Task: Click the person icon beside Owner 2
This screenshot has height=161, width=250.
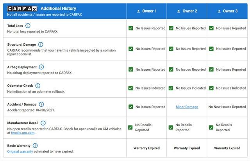Action: 179,11
